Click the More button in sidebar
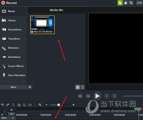Viewport: 143px width, 120px height. pos(13,87)
